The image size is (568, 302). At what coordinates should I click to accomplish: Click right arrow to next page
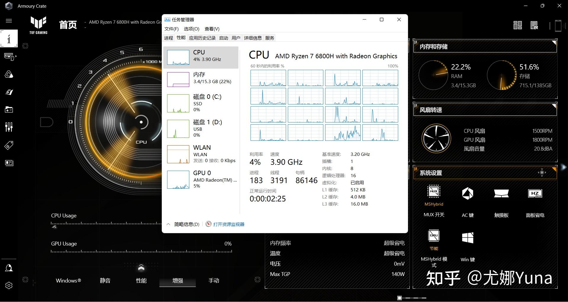pos(564,167)
